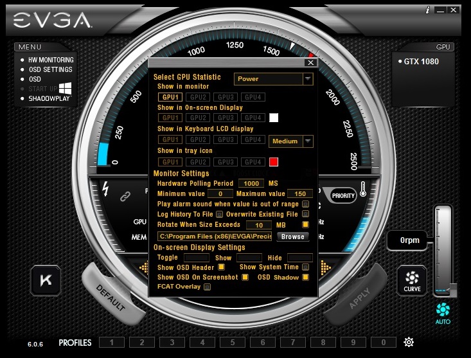The height and width of the screenshot is (358, 471).
Task: Toggle GPU1 under Show in tray icon
Action: [170, 162]
